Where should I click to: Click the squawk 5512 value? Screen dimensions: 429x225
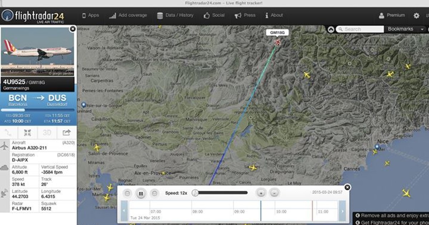[46, 209]
